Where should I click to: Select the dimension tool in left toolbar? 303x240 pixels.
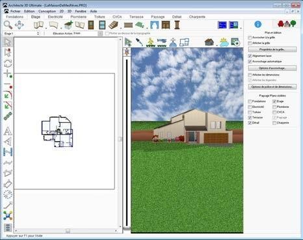coord(8,152)
